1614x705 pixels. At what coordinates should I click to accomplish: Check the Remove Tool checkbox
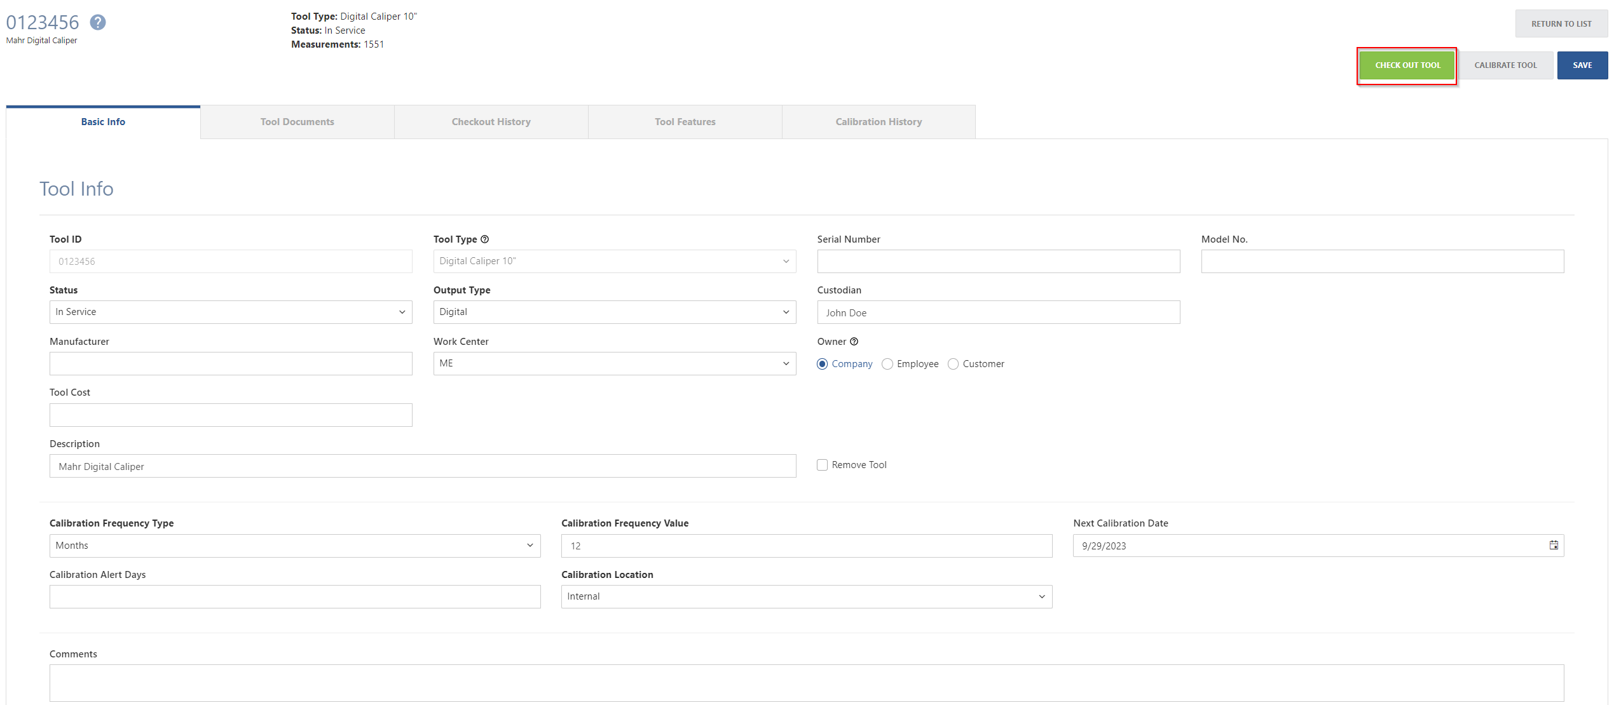click(x=822, y=465)
